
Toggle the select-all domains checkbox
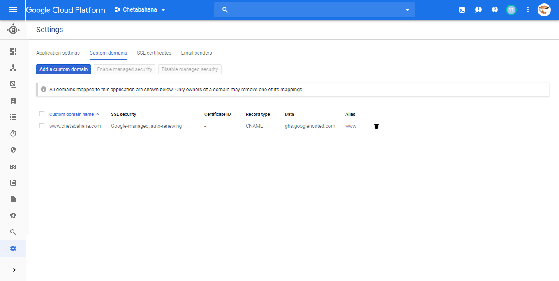click(x=42, y=114)
